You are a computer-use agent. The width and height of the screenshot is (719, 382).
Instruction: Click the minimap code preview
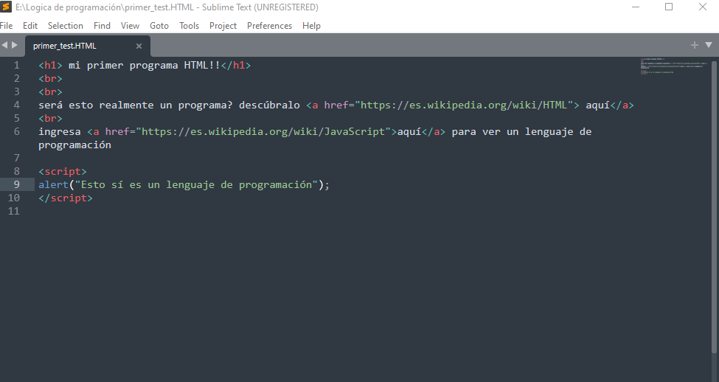coord(673,66)
